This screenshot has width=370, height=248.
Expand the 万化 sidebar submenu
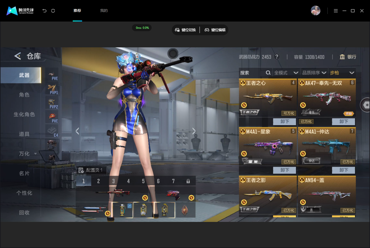point(36,154)
